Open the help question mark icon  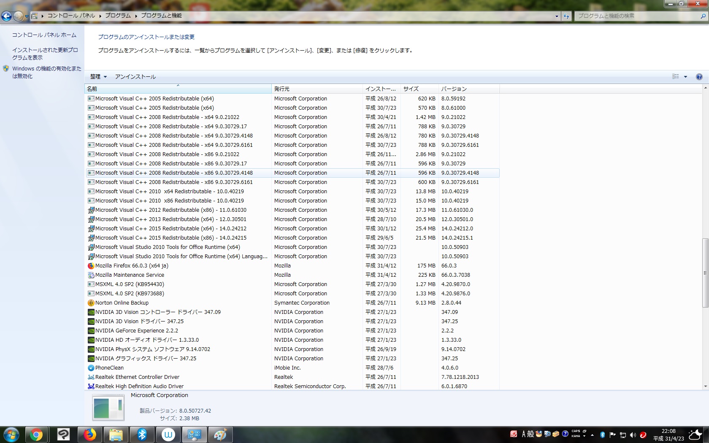[699, 77]
